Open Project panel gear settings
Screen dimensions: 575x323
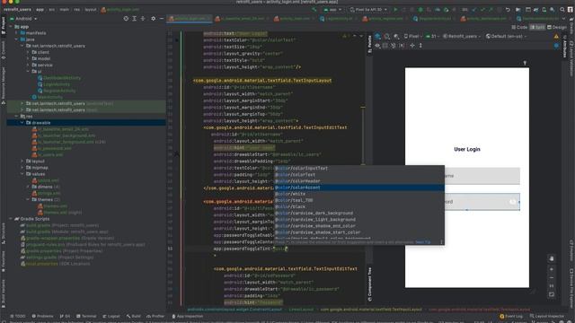pos(154,18)
